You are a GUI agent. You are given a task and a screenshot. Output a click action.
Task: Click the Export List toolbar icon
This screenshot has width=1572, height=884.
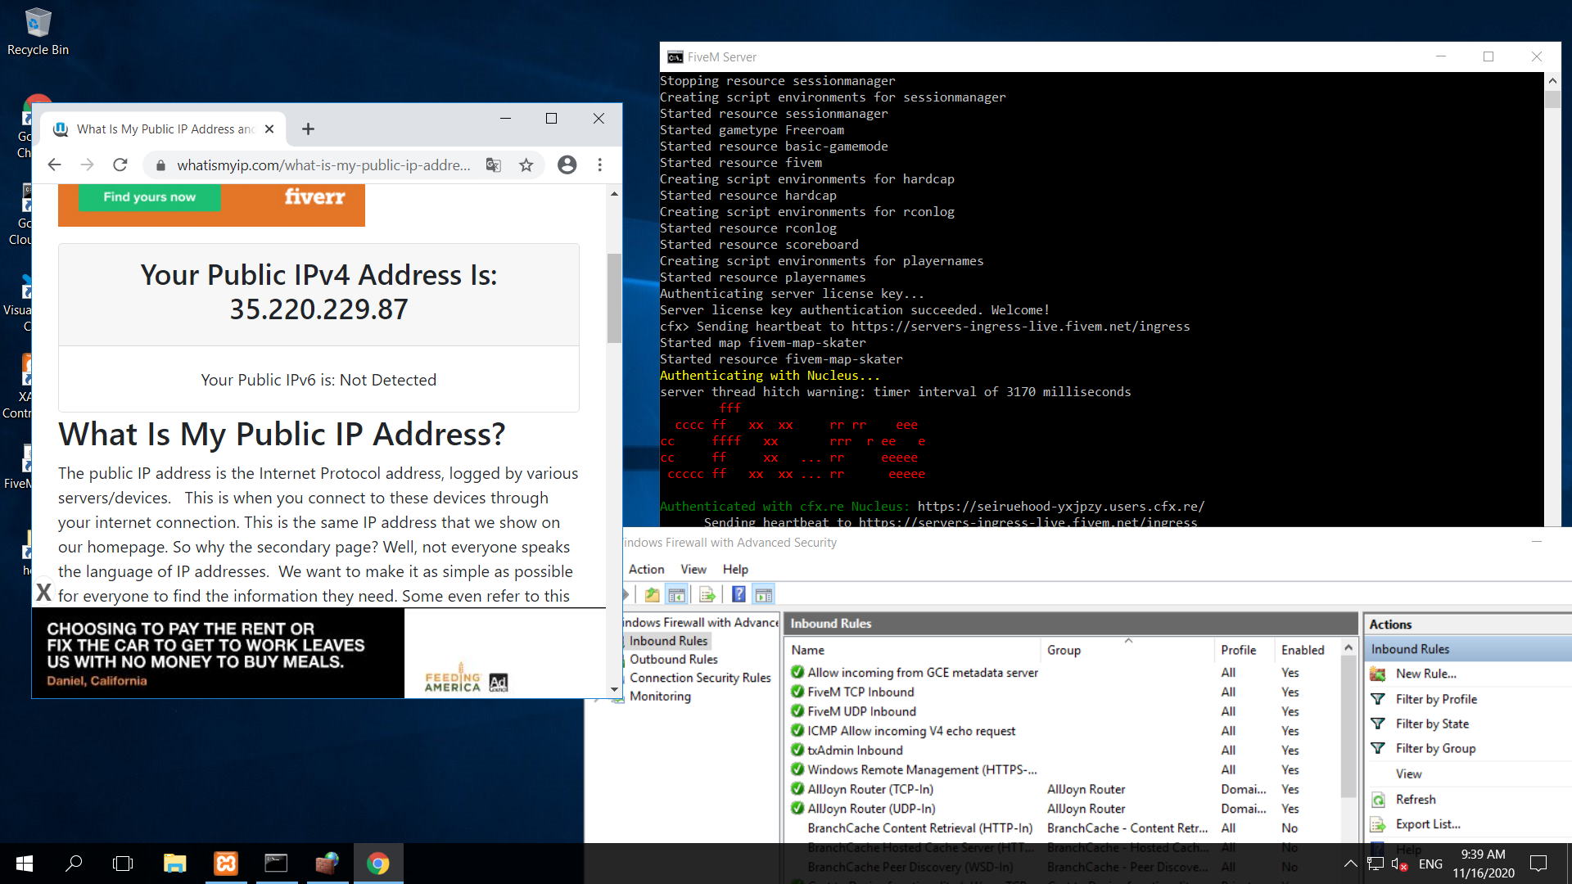point(707,593)
